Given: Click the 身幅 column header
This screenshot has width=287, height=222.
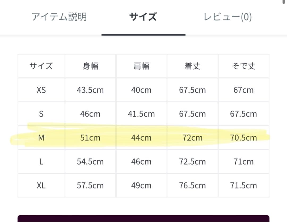Looking at the screenshot, I should [90, 66].
